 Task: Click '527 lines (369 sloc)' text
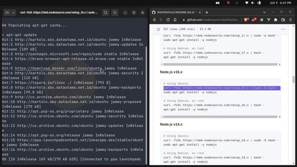point(179,29)
